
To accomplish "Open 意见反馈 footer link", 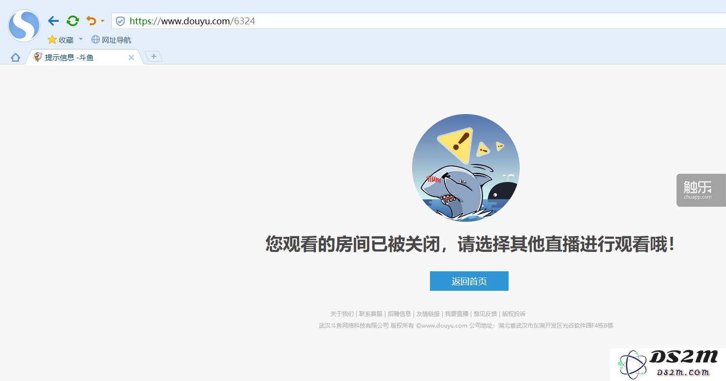I will 485,314.
